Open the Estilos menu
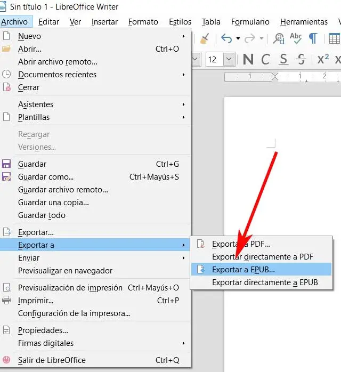The height and width of the screenshot is (372, 341). click(x=180, y=22)
